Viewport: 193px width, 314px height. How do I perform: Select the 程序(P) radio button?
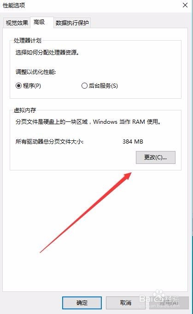pos(28,86)
